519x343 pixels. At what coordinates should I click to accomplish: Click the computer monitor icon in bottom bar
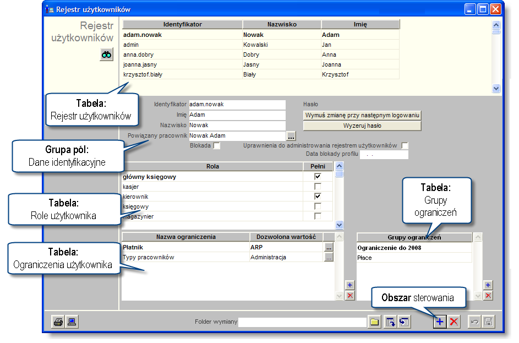[x=72, y=322]
